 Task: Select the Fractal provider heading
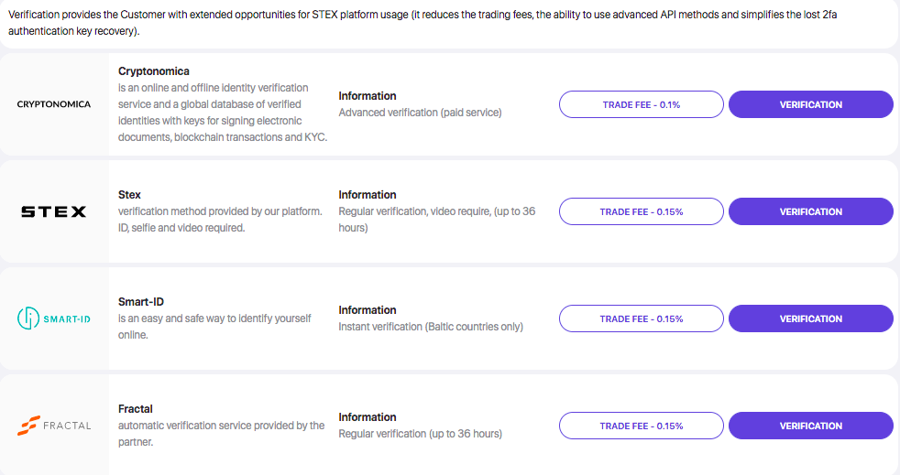tap(136, 408)
